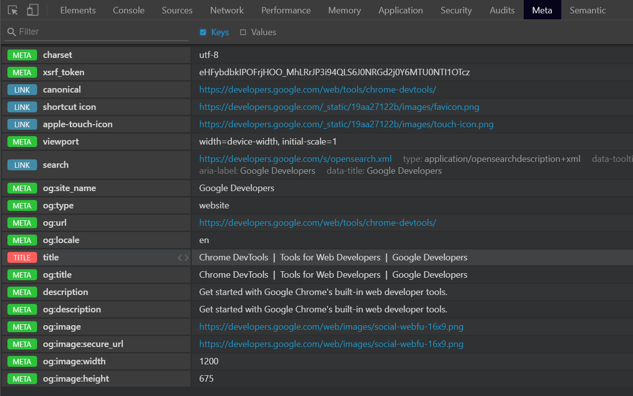
Task: Click the LINK badge beside apple-touch-icon
Action: (22, 124)
